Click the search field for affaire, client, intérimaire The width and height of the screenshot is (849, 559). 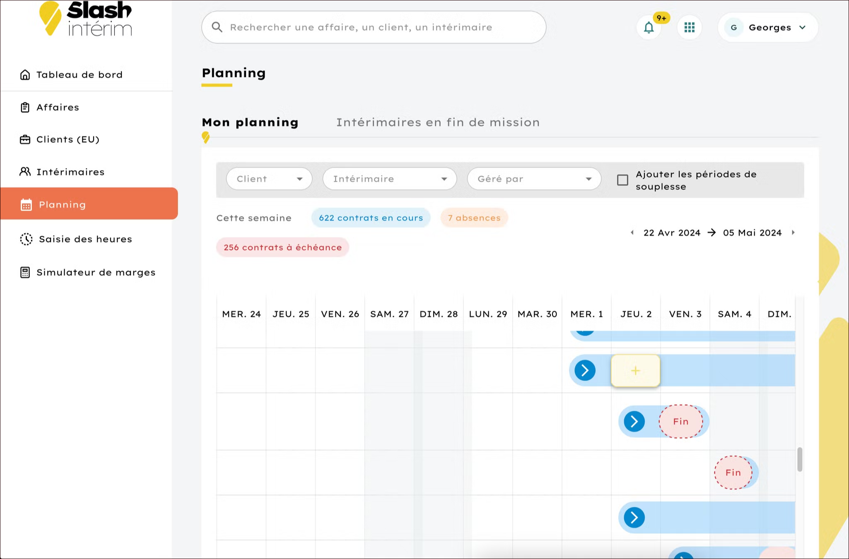click(374, 27)
